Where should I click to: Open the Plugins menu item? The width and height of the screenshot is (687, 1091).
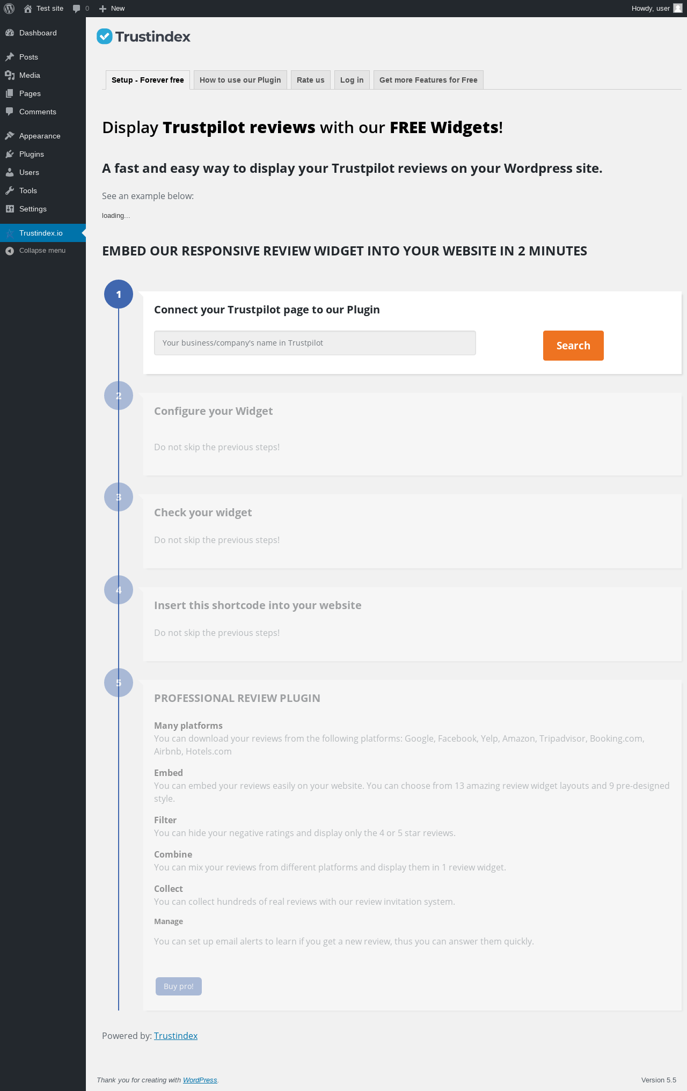click(x=43, y=154)
